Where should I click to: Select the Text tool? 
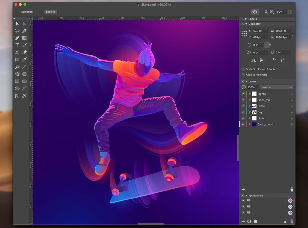[17, 45]
